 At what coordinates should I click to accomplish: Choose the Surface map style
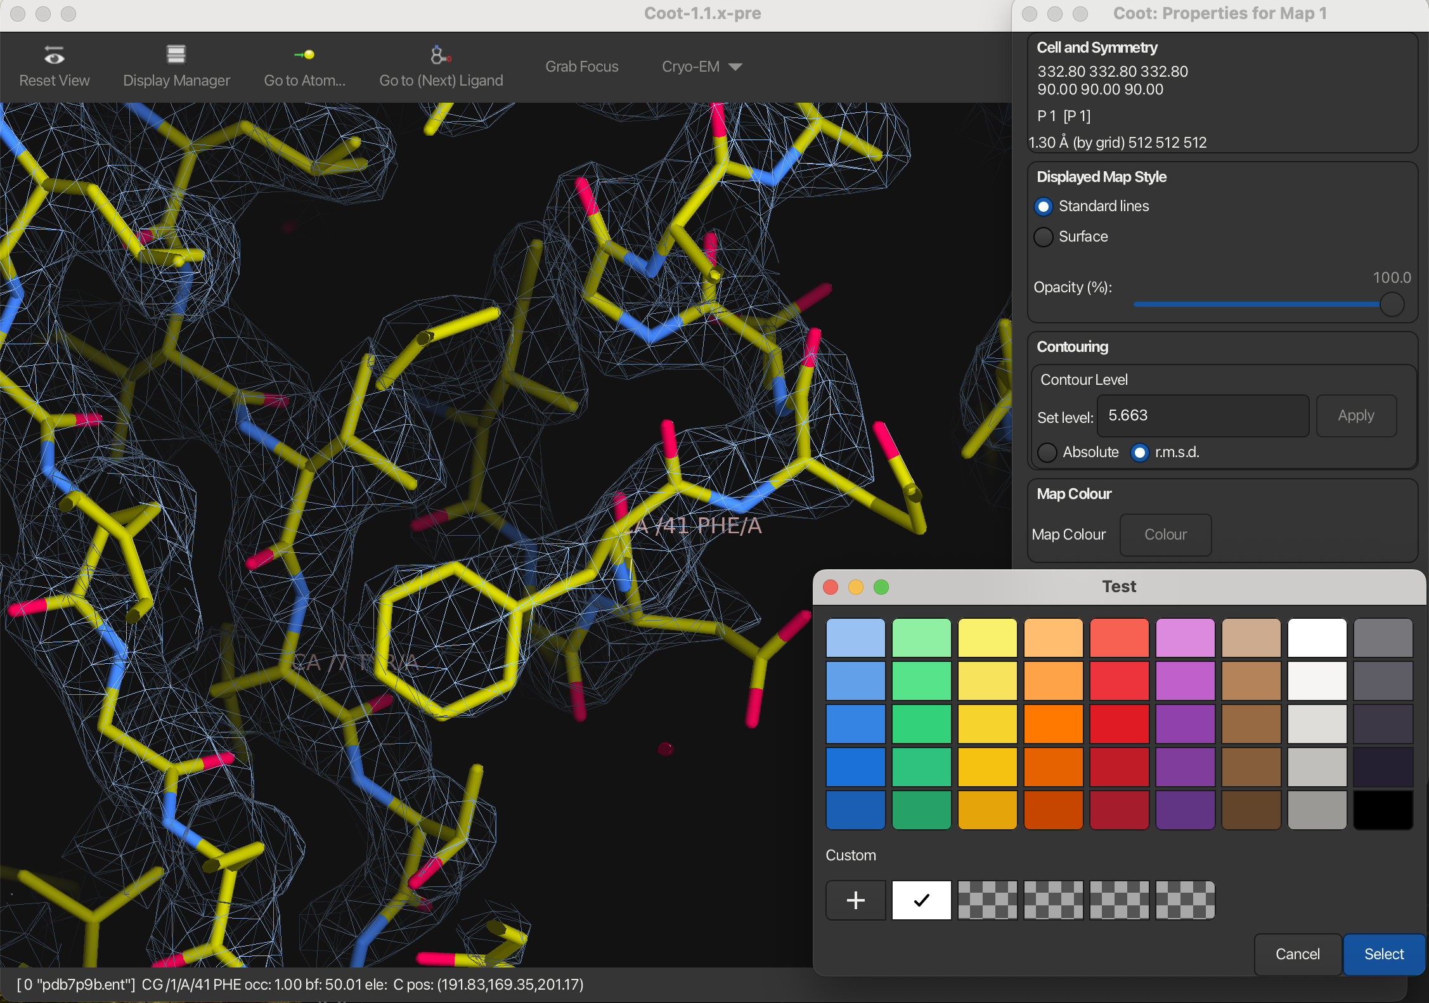[1044, 237]
